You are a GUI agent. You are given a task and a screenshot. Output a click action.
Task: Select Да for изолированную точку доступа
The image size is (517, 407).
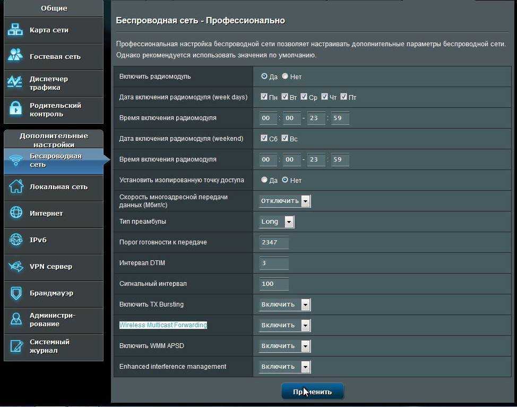264,180
